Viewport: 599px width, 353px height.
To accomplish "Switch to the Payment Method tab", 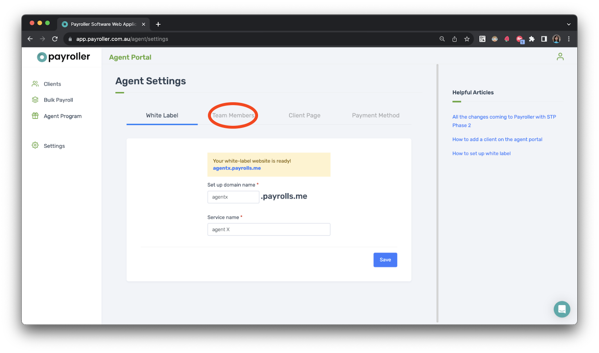I will click(375, 115).
